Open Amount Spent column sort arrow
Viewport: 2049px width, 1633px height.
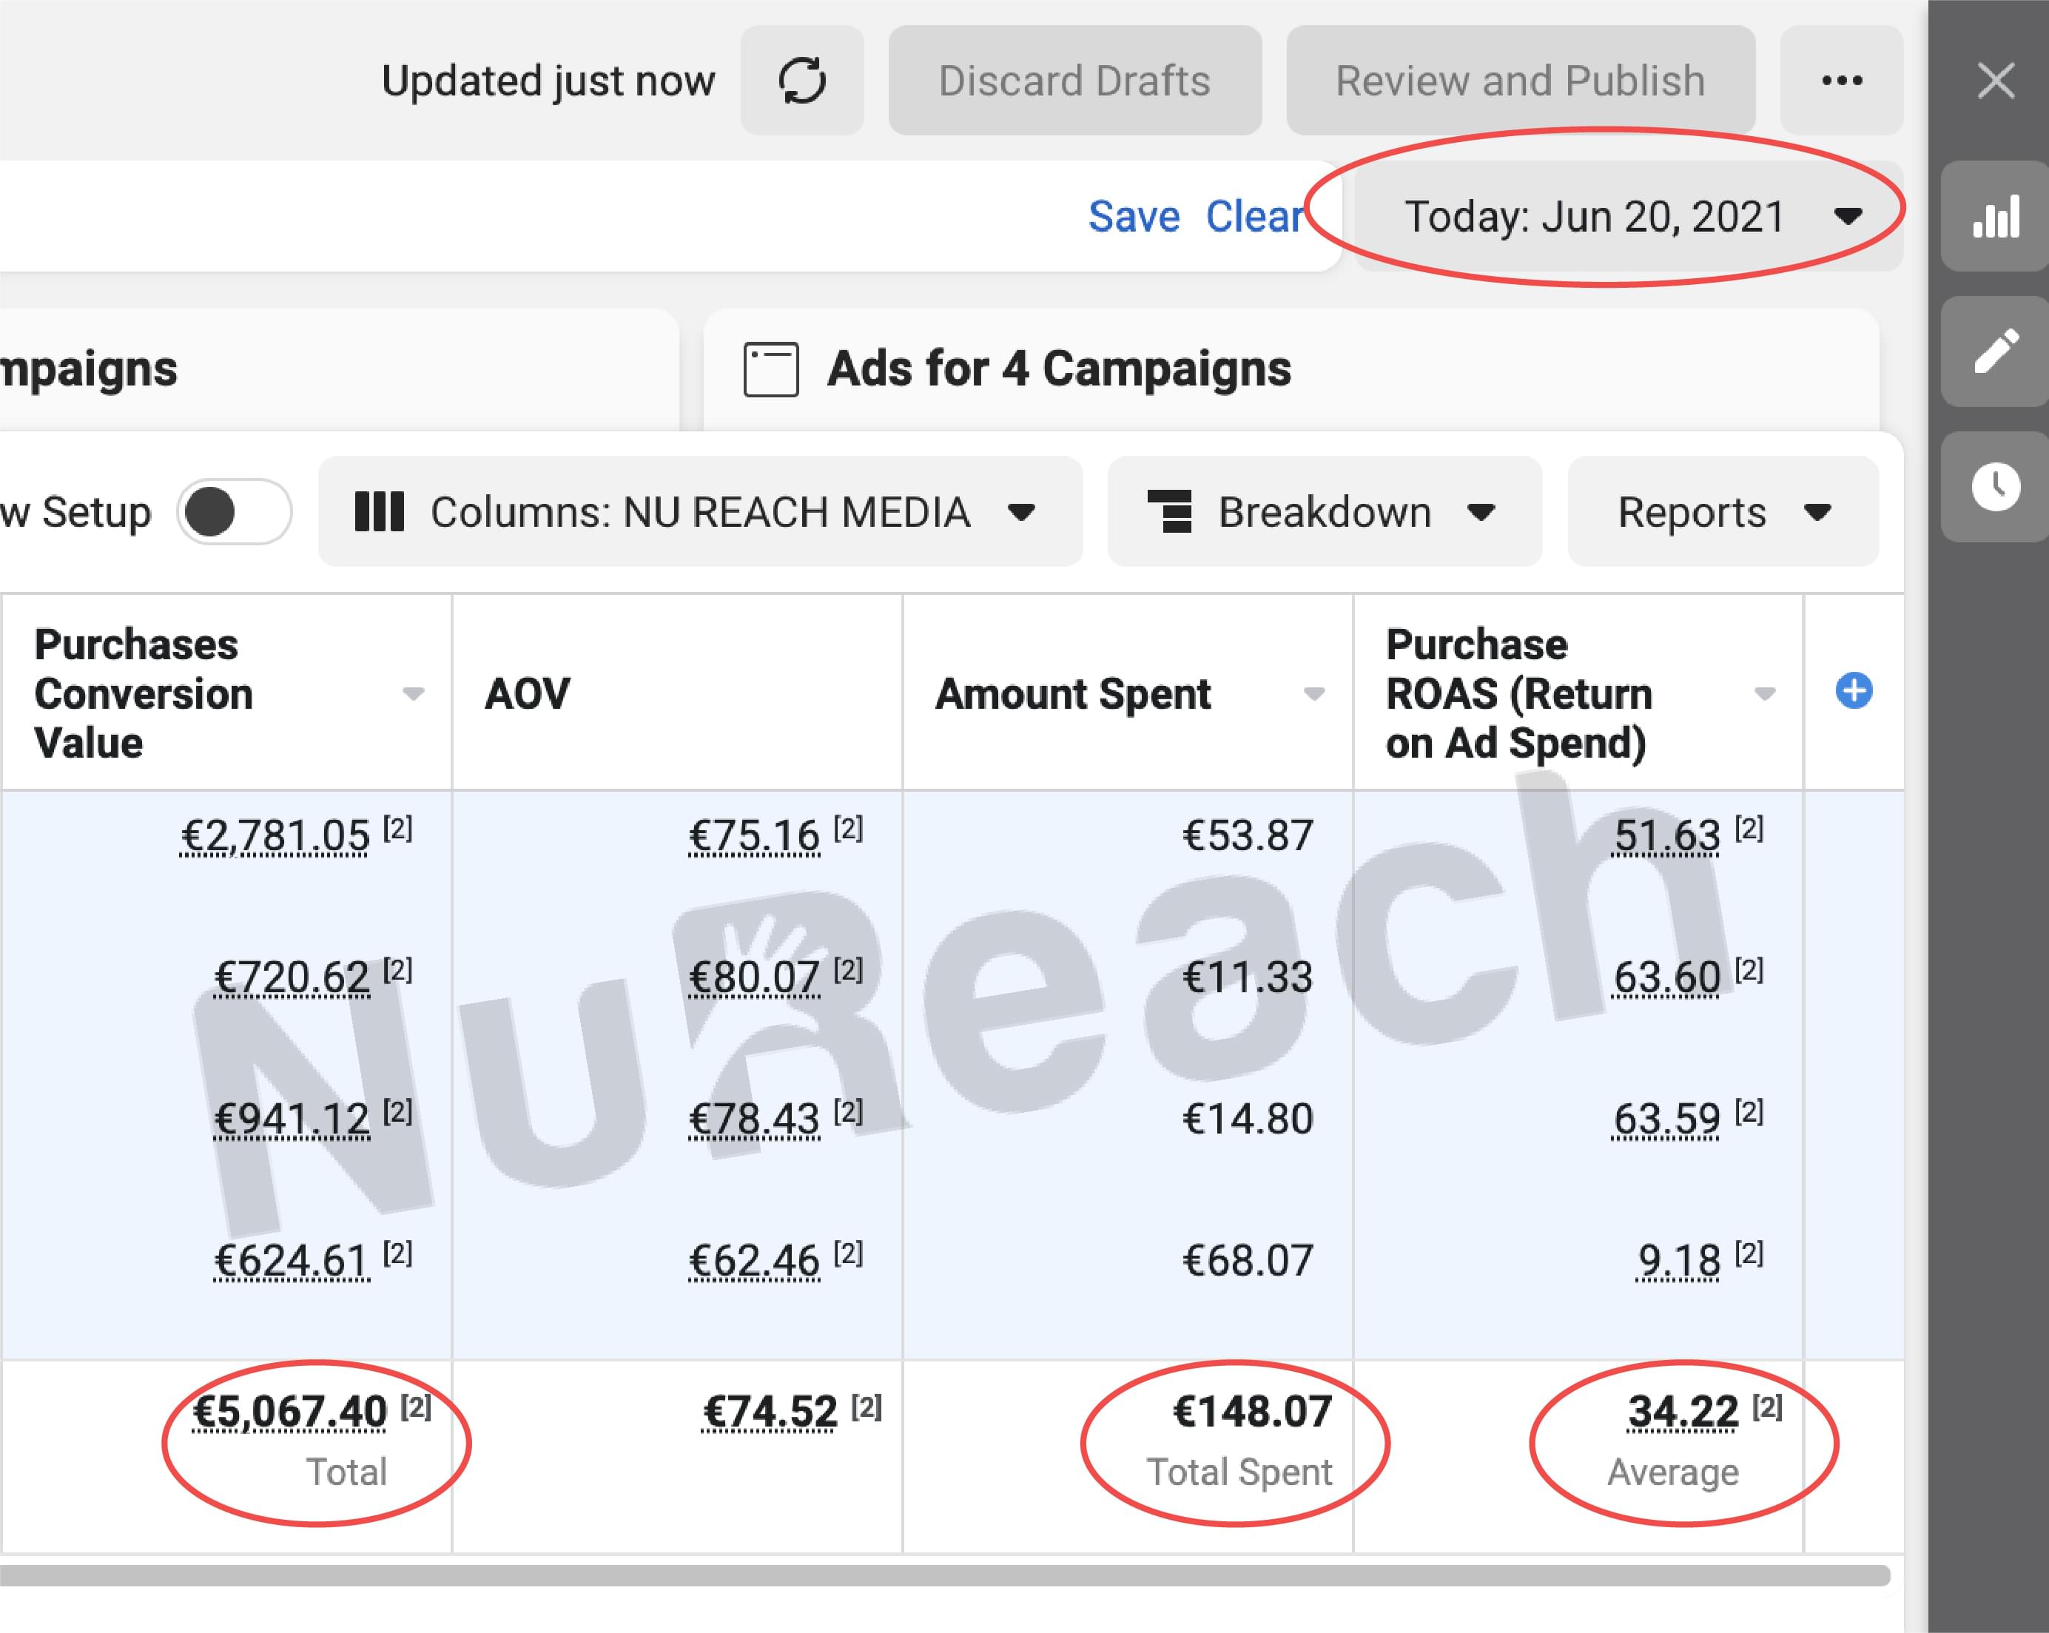[1313, 694]
